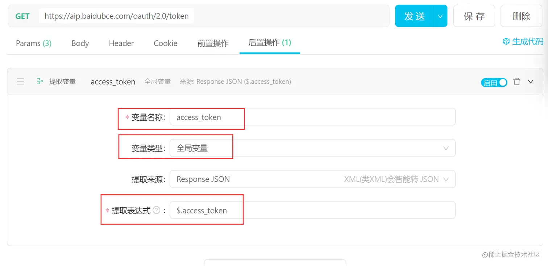Delete extraction step with trash icon

click(x=517, y=82)
